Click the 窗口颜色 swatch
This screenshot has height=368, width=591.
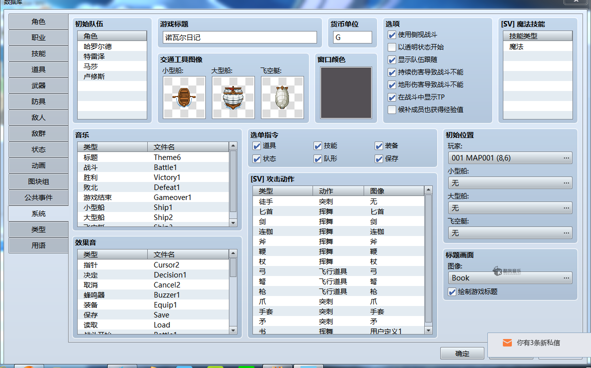point(346,92)
